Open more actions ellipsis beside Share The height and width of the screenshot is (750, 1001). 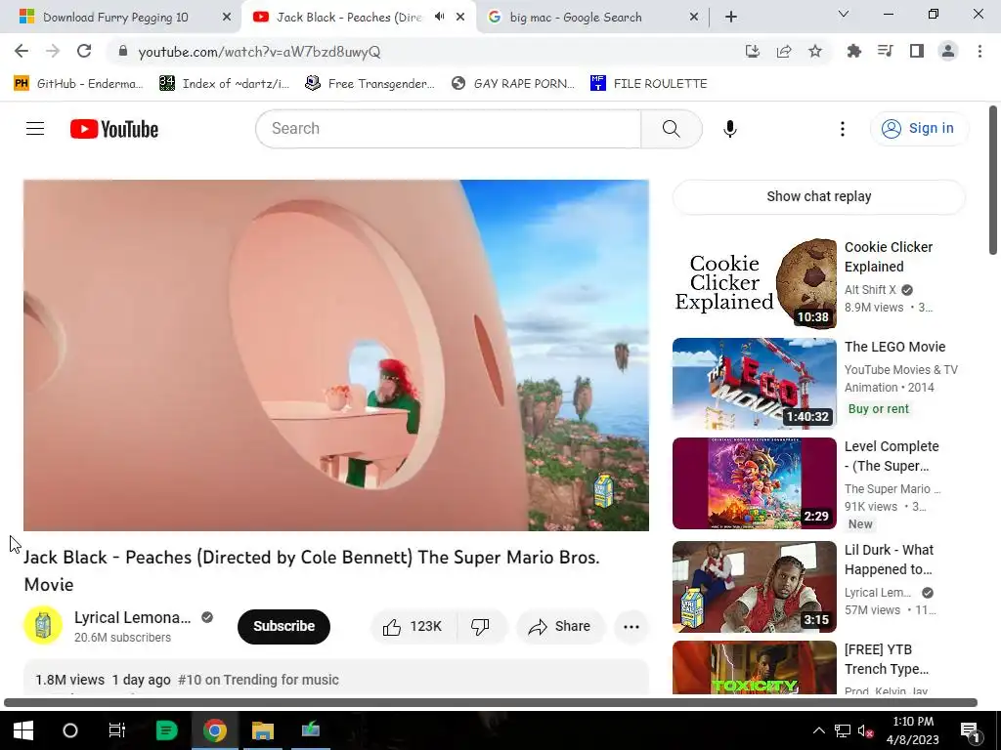coord(631,626)
